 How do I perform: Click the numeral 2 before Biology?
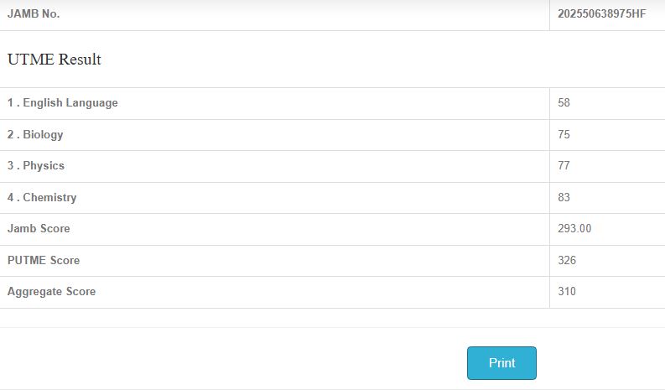pos(11,134)
